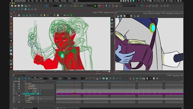Click the blue up arrow icon in top toolbar
Image resolution: width=193 pixels, height=109 pixels.
pos(106,6)
